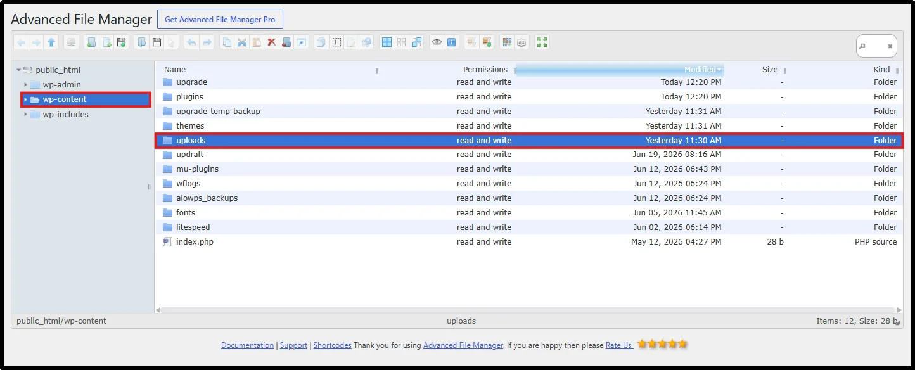Screen dimensions: 915x370
Task: Focus the file search input field
Action: 875,46
